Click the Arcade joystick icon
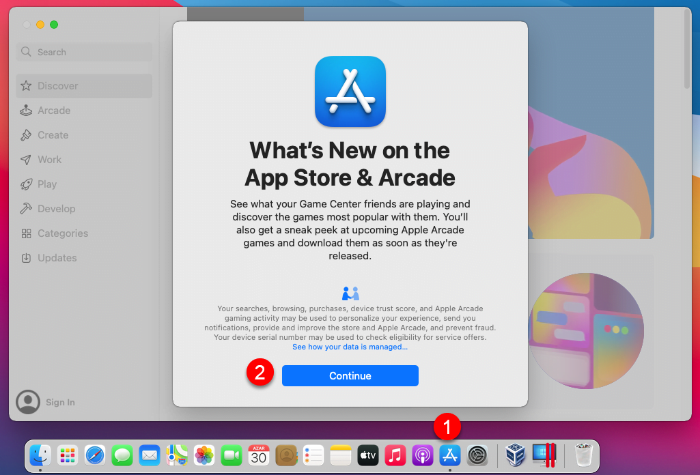Screen dimensions: 700x475 point(27,110)
